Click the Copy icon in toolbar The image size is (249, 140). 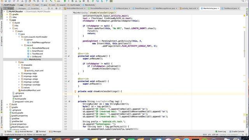[26, 1]
